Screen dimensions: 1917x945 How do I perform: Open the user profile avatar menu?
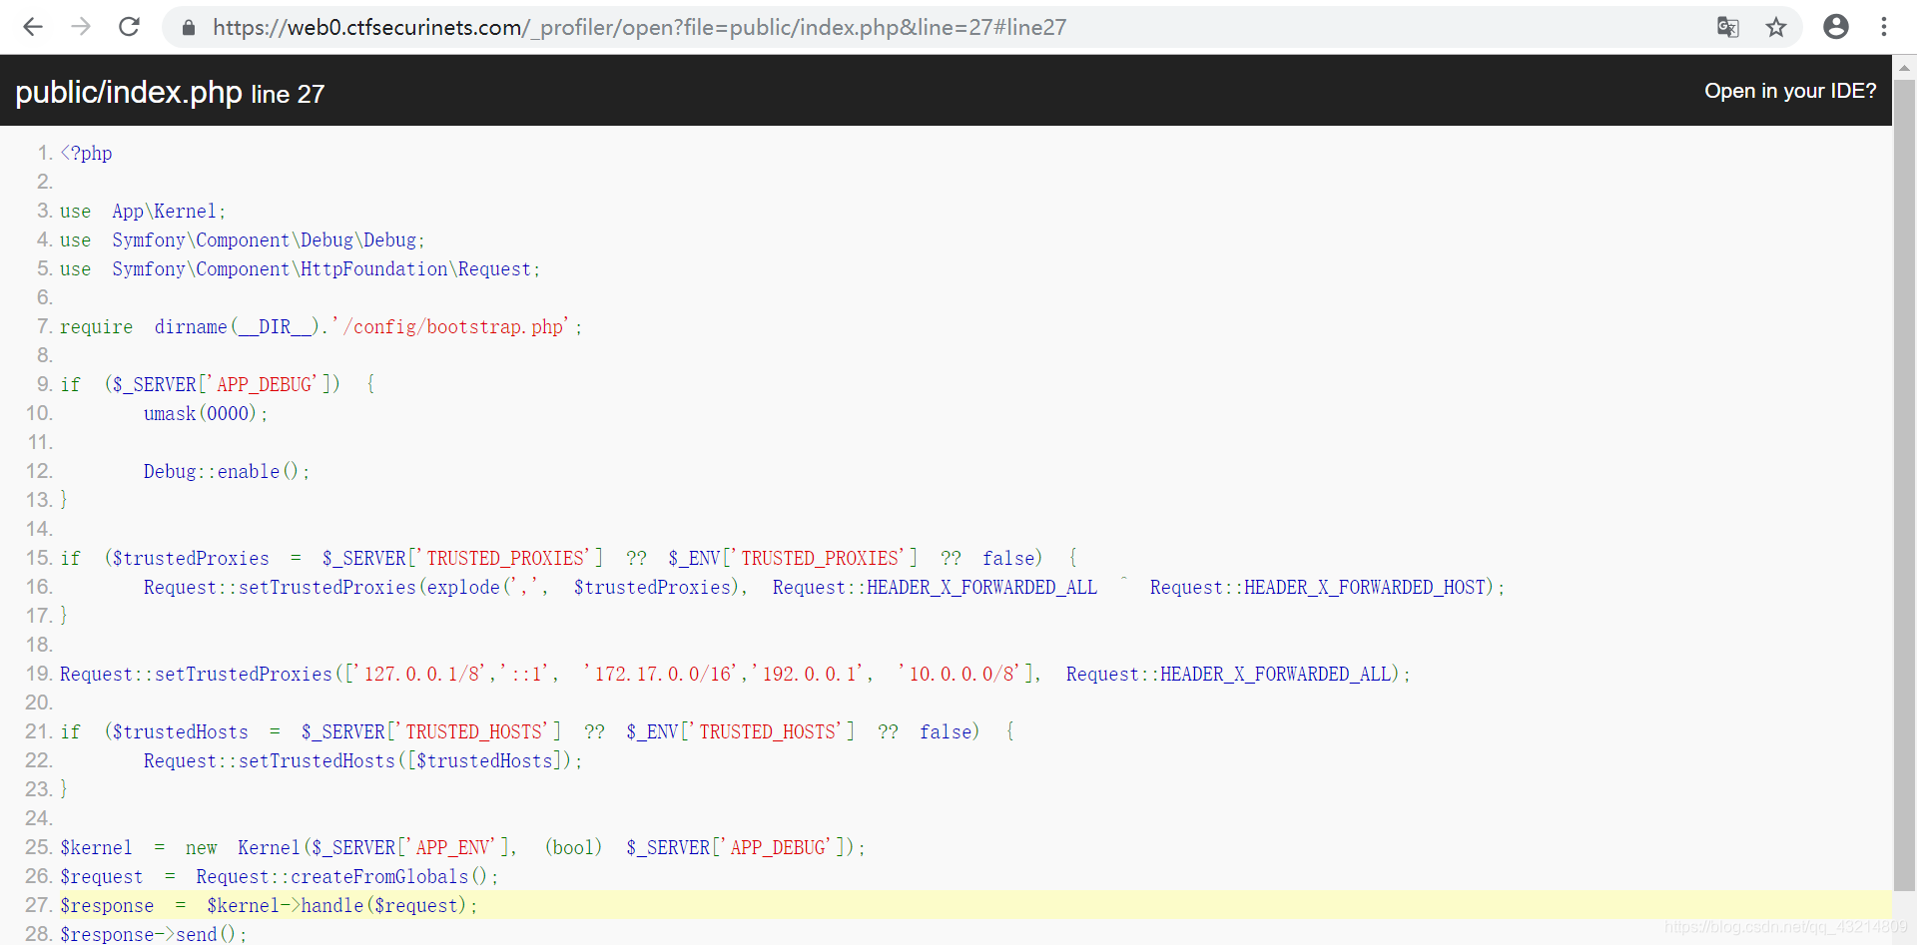tap(1836, 27)
